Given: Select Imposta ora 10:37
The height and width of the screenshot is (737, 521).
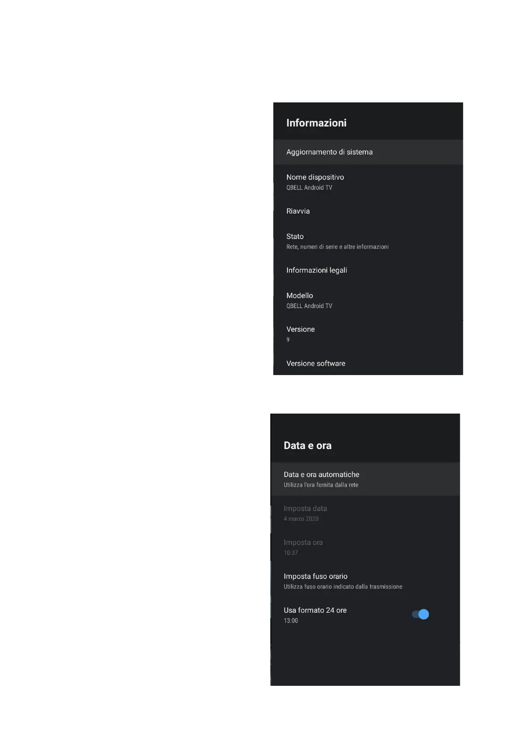Looking at the screenshot, I should [x=365, y=547].
